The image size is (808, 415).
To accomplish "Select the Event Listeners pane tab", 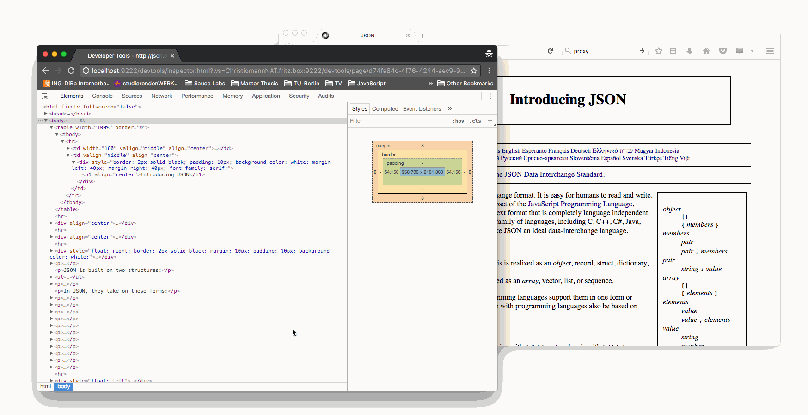I will point(422,109).
